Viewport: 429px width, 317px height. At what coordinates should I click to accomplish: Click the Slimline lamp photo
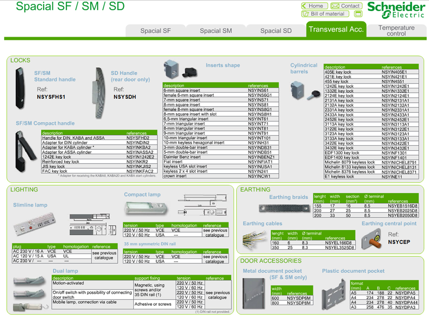click(34, 224)
